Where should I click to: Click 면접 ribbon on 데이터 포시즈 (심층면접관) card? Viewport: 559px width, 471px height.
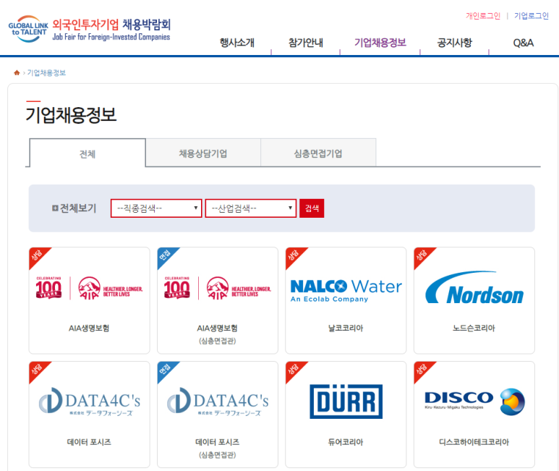[x=166, y=370]
